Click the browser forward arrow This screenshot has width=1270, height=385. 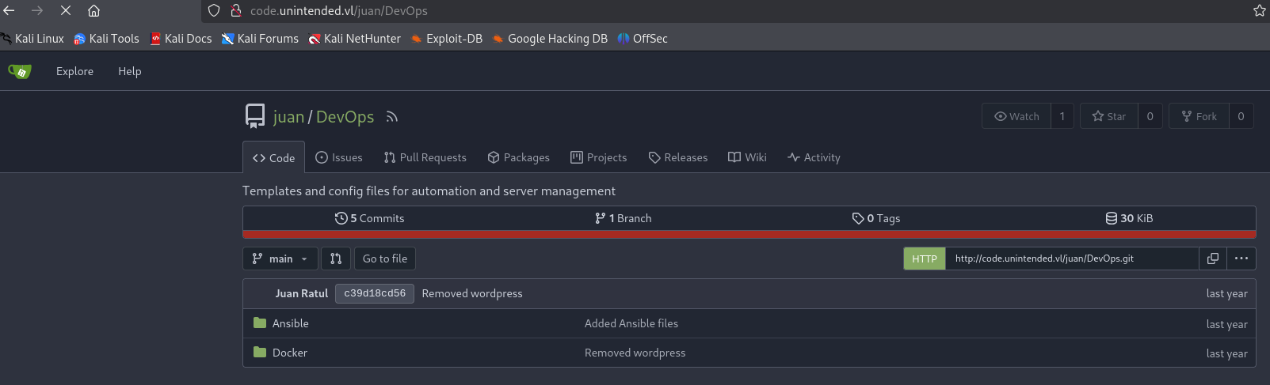coord(37,10)
